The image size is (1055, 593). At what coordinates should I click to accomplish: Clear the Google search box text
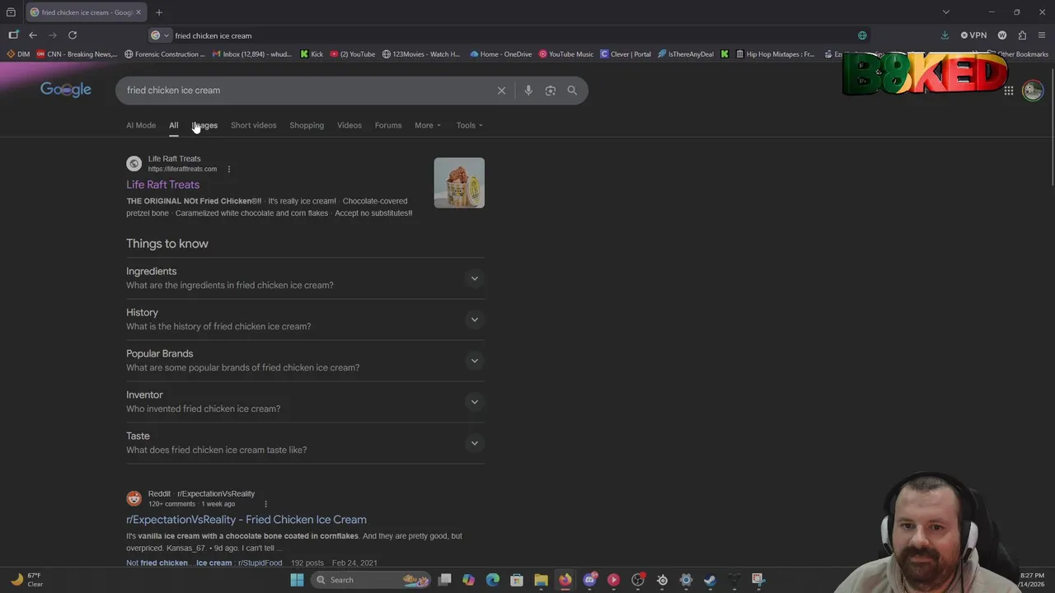(501, 91)
